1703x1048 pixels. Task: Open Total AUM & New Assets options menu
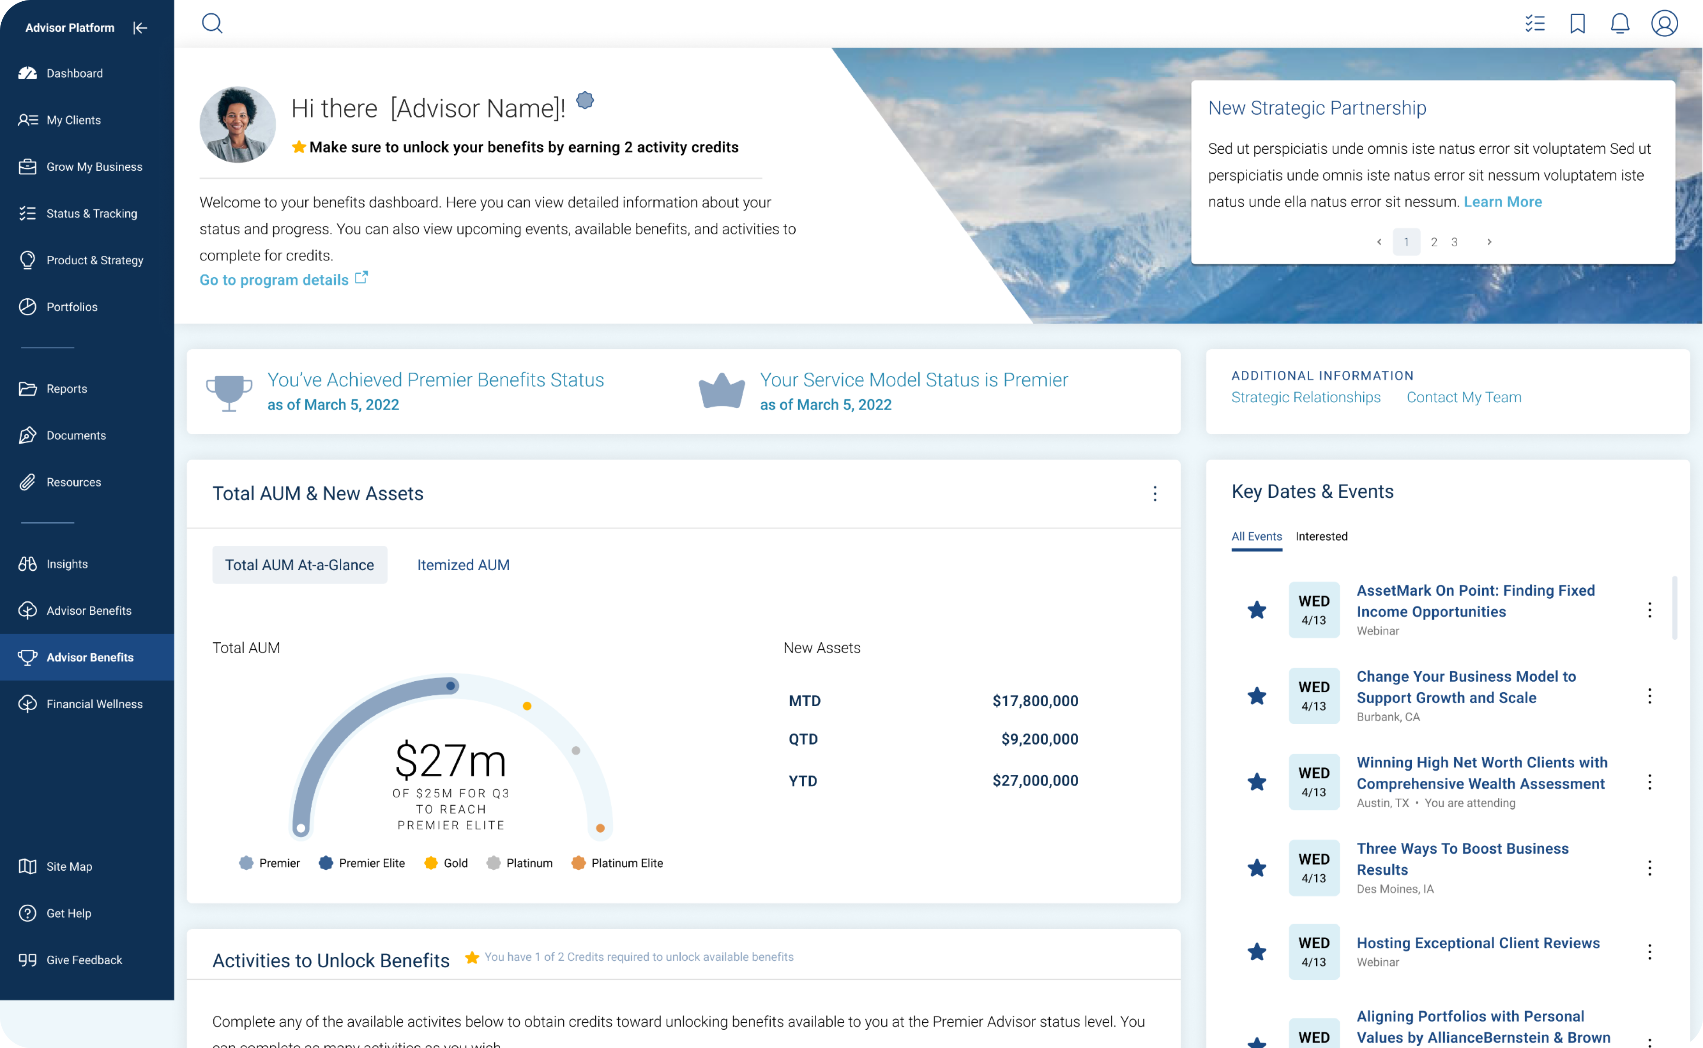[1155, 493]
